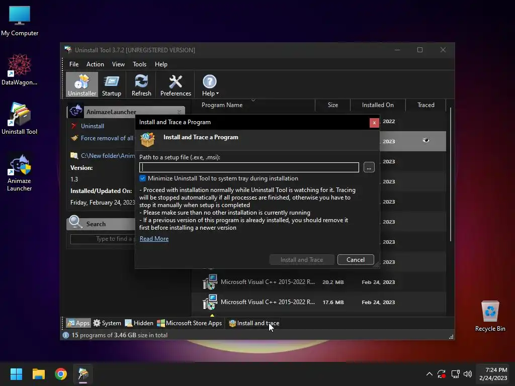Open the Help menu in menu bar
This screenshot has width=515, height=386.
click(161, 64)
